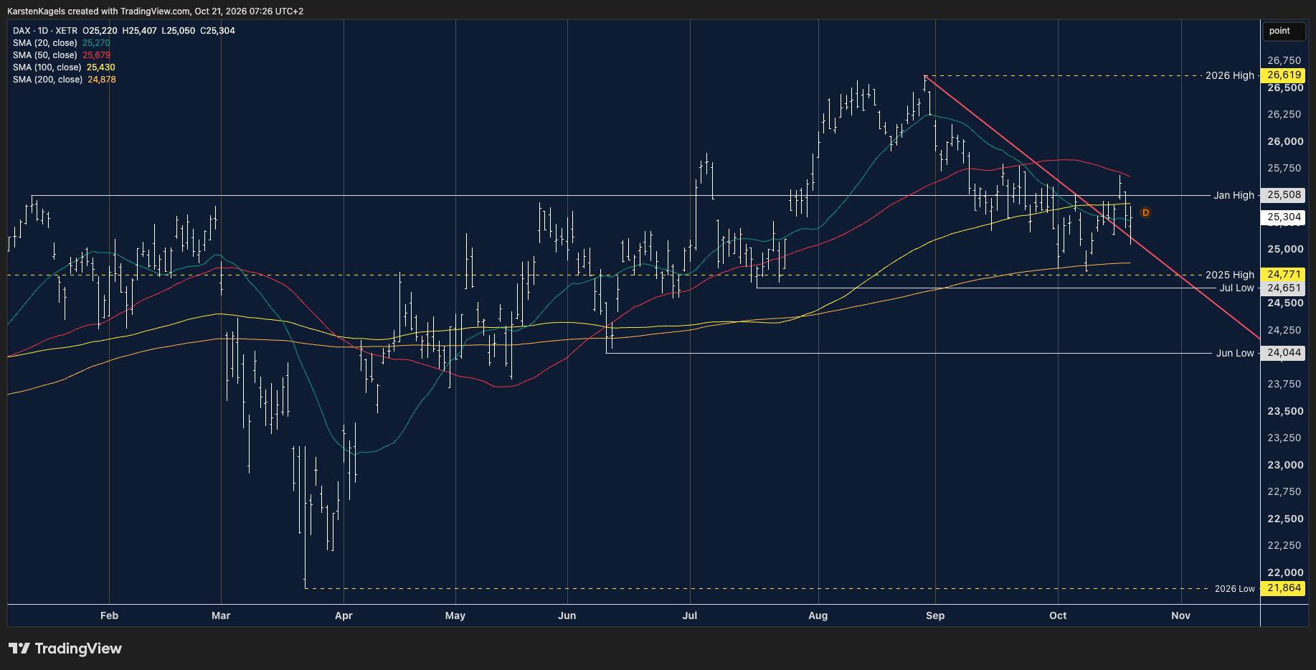The height and width of the screenshot is (670, 1316).
Task: Click the close value C25,304 in legend
Action: tap(218, 31)
